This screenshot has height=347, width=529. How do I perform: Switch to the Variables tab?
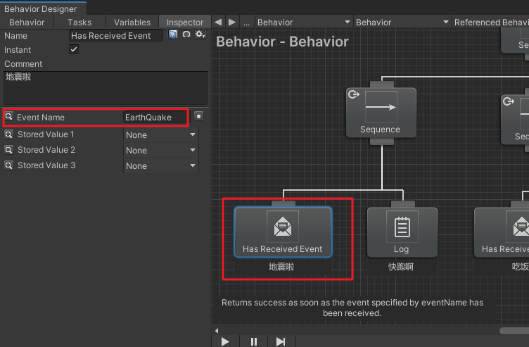click(x=132, y=23)
